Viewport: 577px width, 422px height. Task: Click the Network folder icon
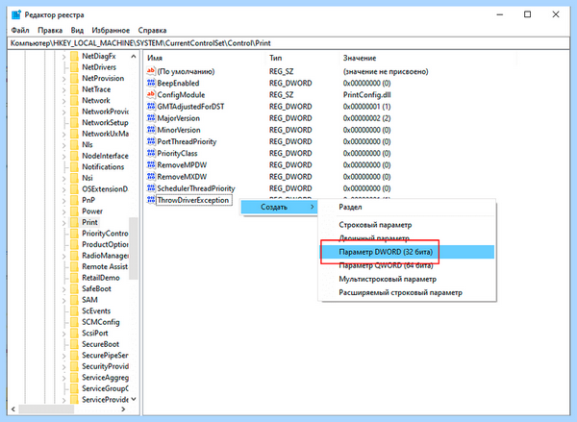pyautogui.click(x=74, y=100)
